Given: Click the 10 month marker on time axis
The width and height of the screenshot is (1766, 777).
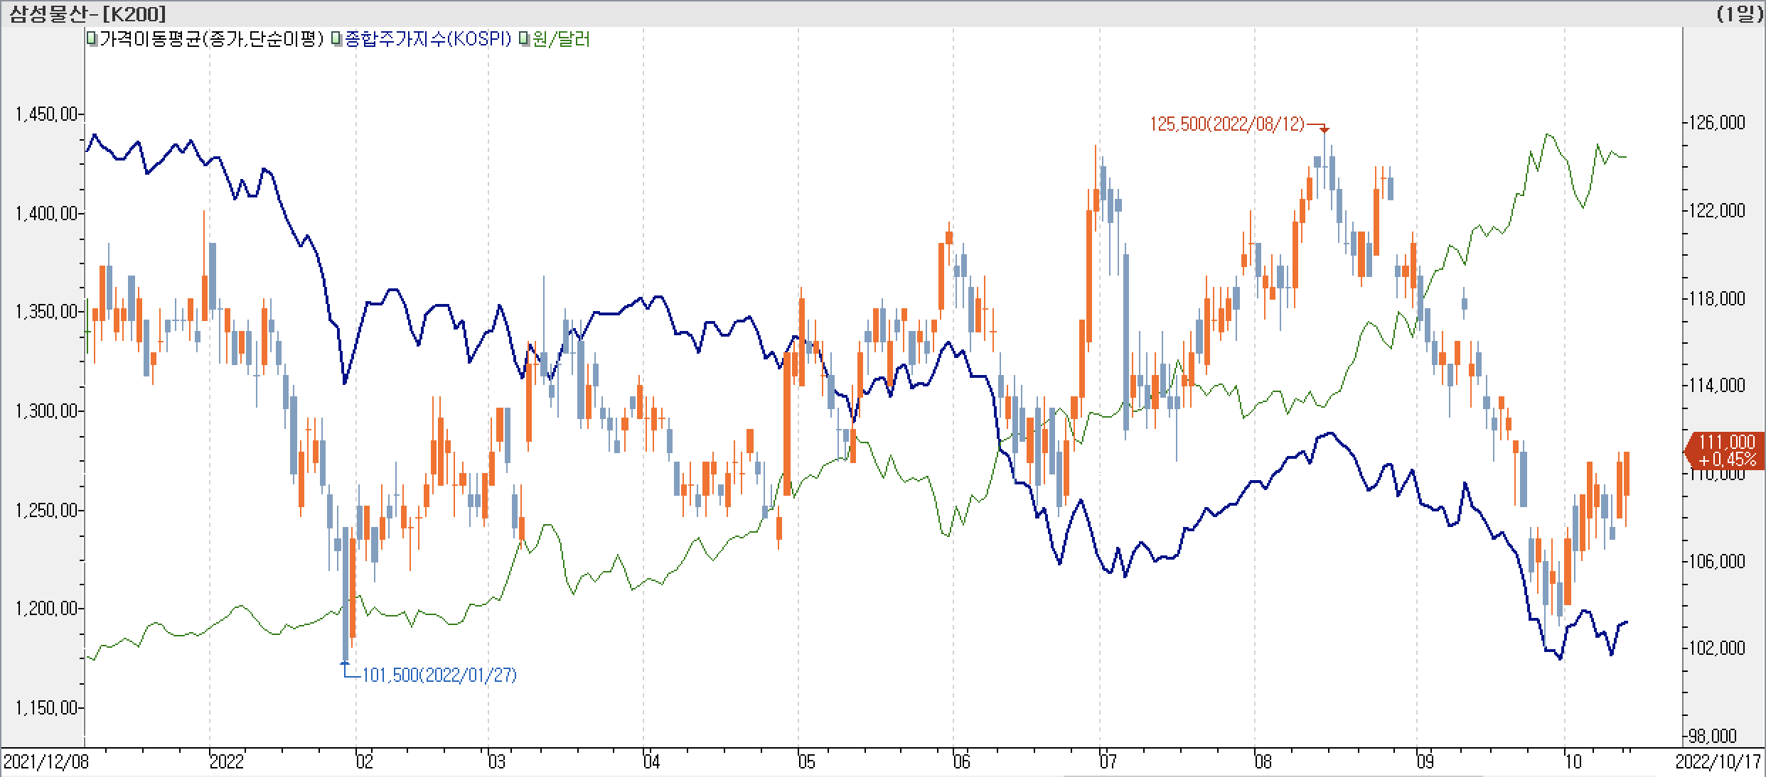Looking at the screenshot, I should (1573, 762).
